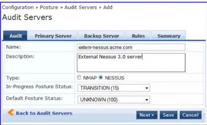Click inside the Name input field
The image size is (207, 125).
coord(131,47)
